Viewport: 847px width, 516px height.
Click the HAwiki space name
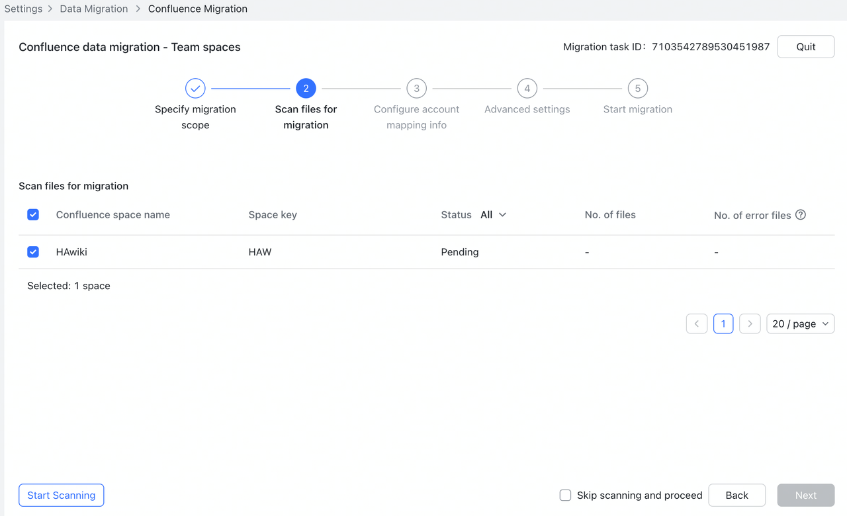coord(71,252)
